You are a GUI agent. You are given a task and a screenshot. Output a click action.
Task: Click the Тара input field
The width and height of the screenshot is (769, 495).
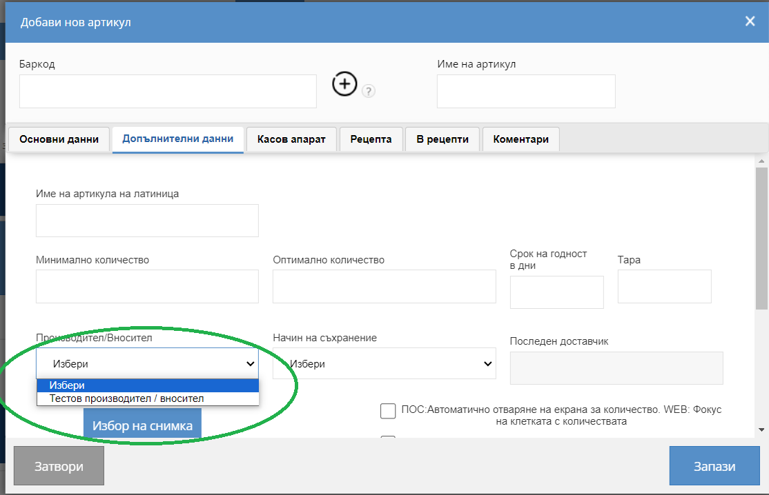(x=665, y=286)
